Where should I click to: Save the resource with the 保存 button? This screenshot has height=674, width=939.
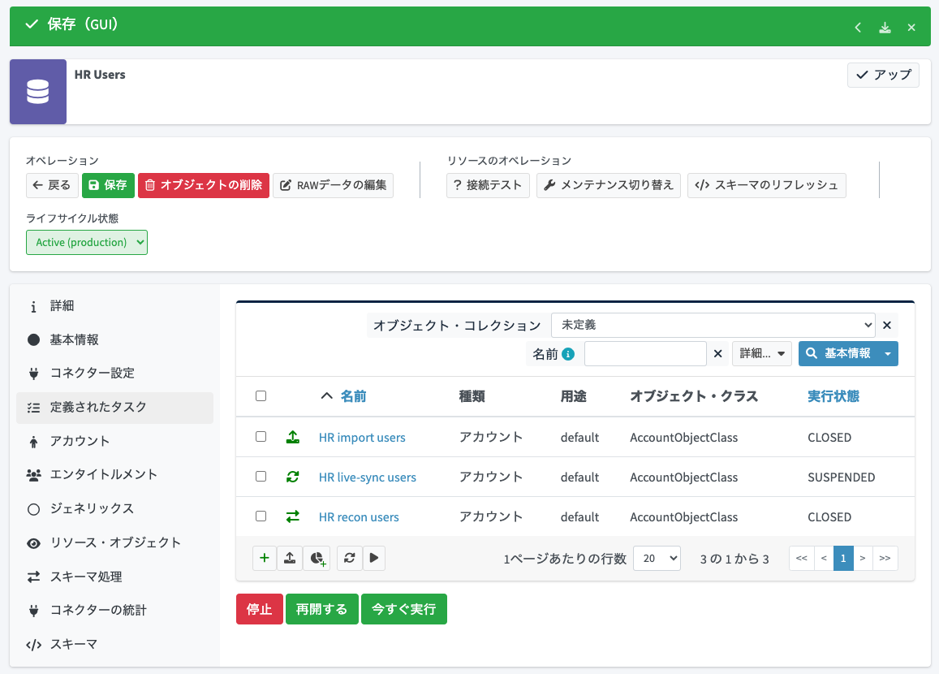108,185
